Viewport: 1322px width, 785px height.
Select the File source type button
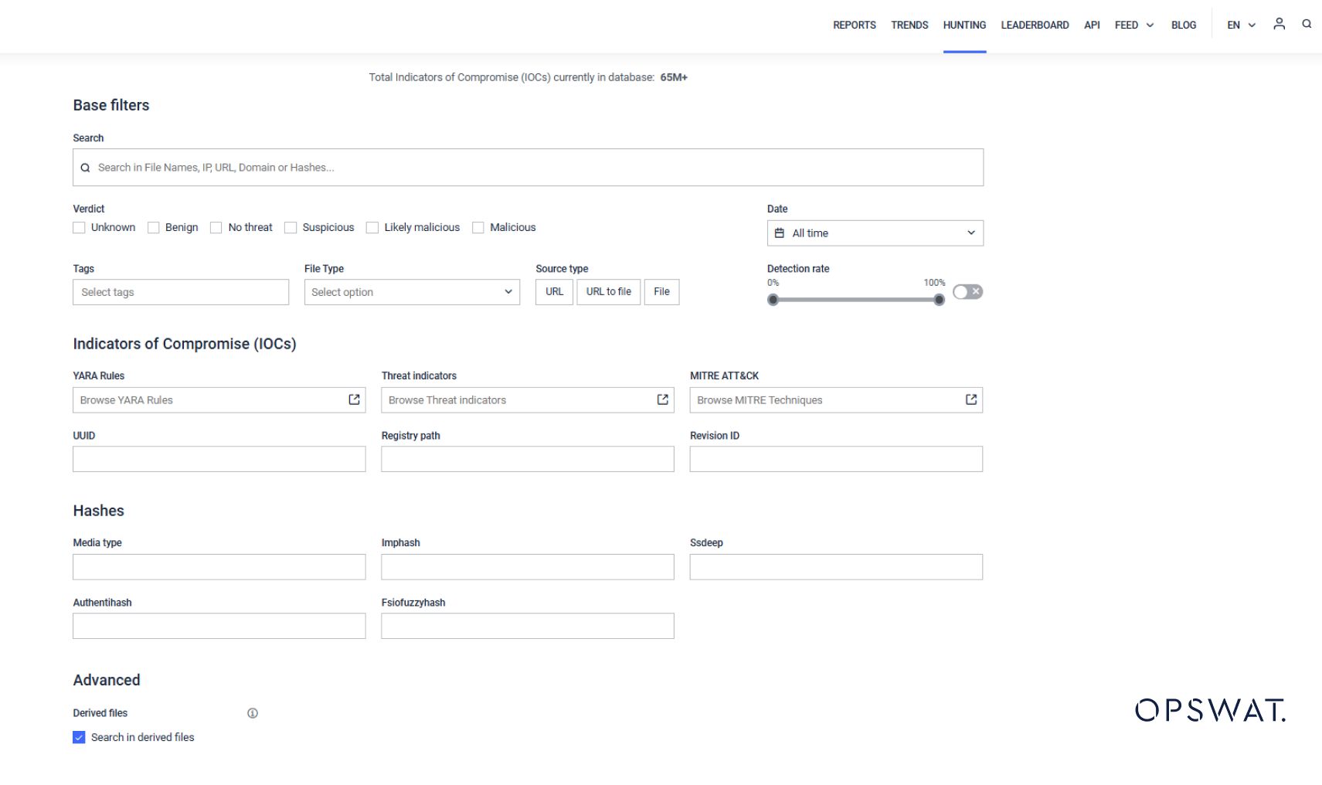(x=661, y=291)
